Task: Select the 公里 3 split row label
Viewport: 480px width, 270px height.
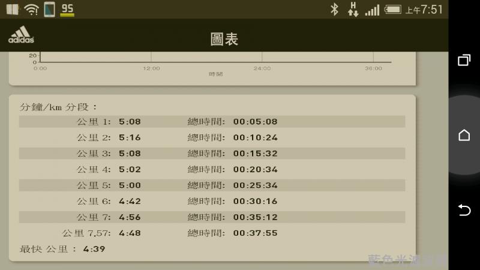Action: click(x=94, y=154)
